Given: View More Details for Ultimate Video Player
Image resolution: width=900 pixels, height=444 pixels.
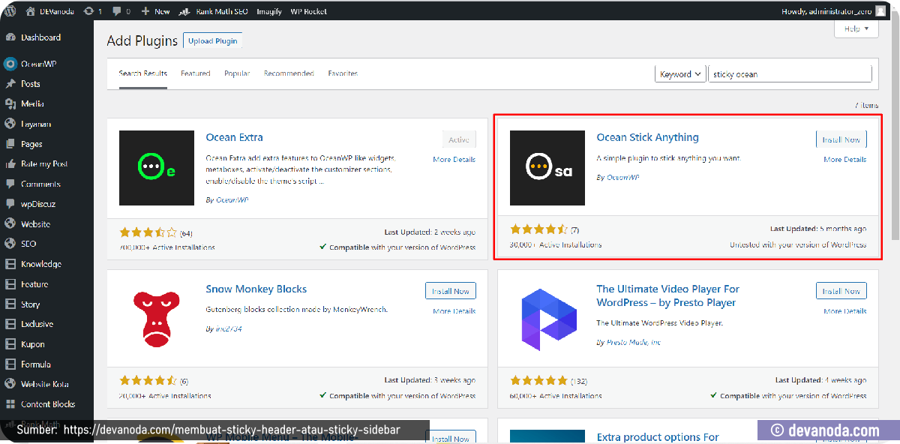Looking at the screenshot, I should click(x=845, y=311).
